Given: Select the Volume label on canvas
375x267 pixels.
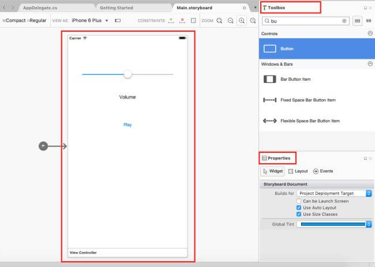Looking at the screenshot, I should [x=127, y=97].
